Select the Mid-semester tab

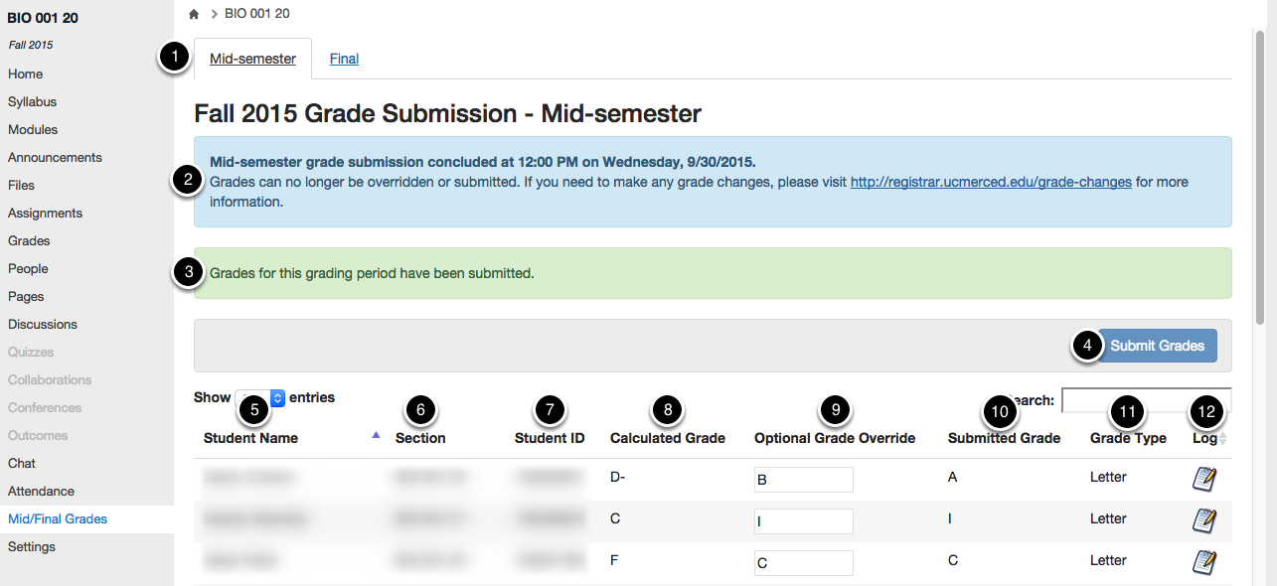point(252,59)
